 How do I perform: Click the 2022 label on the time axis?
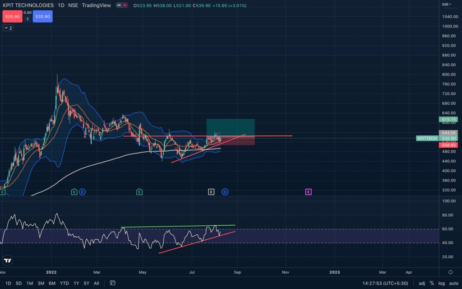tap(51, 272)
